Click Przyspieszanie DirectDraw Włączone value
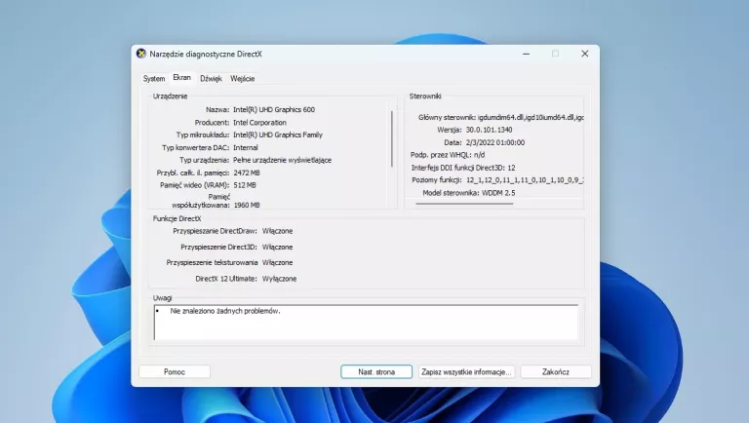749x423 pixels. point(277,231)
